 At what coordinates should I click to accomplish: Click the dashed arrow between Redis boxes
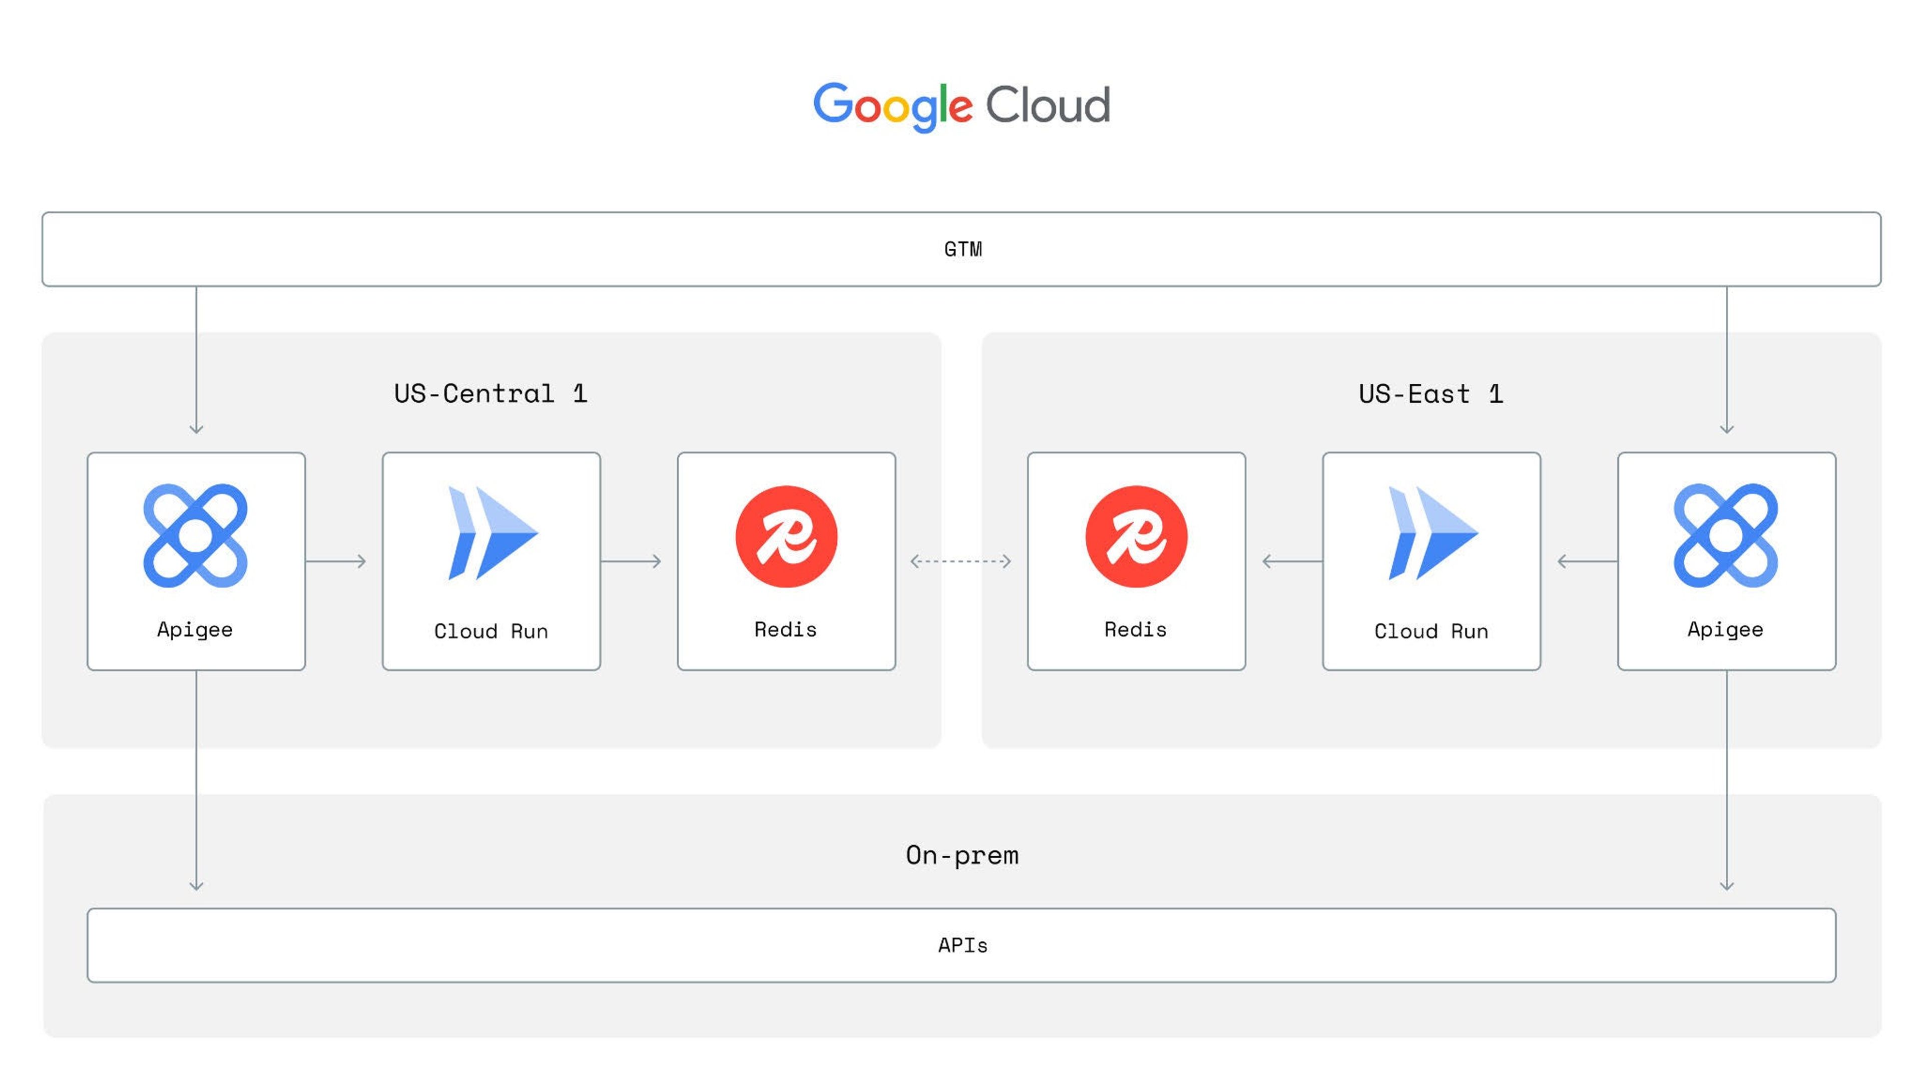[x=961, y=561]
